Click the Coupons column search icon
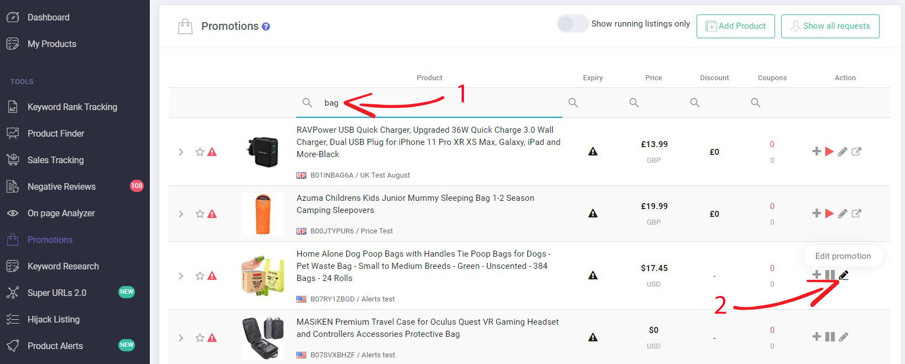The height and width of the screenshot is (364, 905). coord(756,102)
